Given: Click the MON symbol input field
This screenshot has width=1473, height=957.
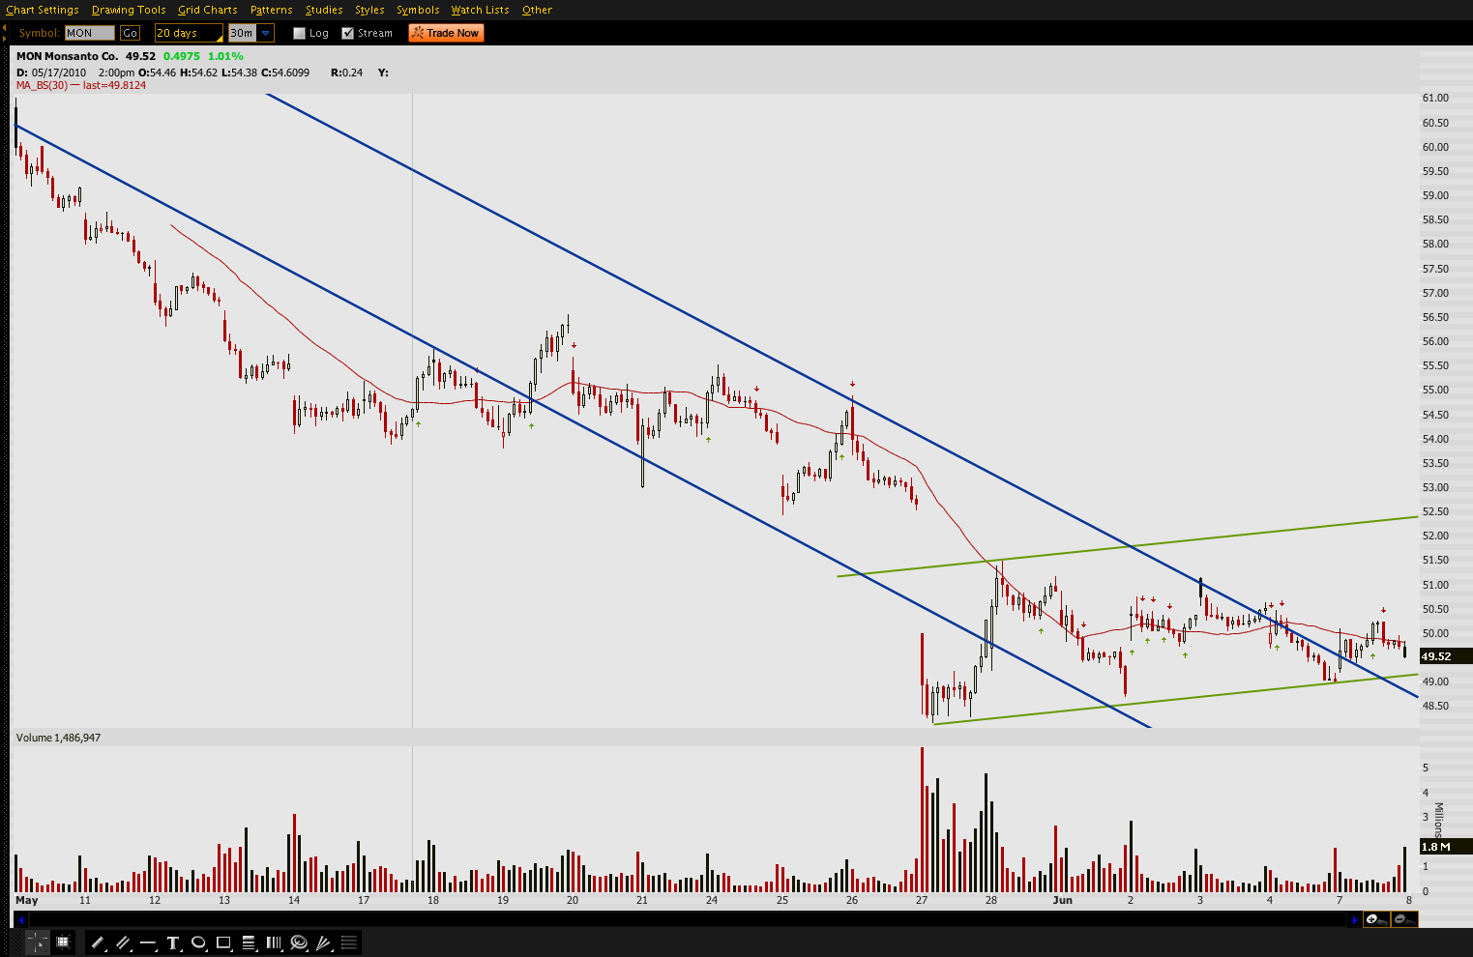Looking at the screenshot, I should [89, 33].
